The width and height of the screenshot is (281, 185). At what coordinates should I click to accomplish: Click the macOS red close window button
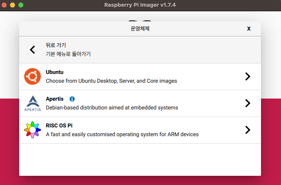[x=4, y=5]
